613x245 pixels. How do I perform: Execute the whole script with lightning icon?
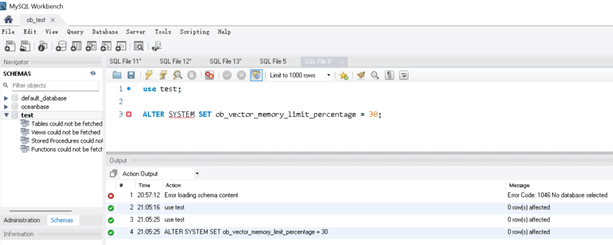click(x=149, y=75)
